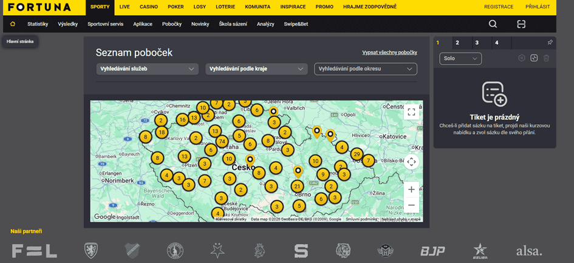Open the Solo bet type dropdown
This screenshot has width=574, height=263.
(460, 58)
